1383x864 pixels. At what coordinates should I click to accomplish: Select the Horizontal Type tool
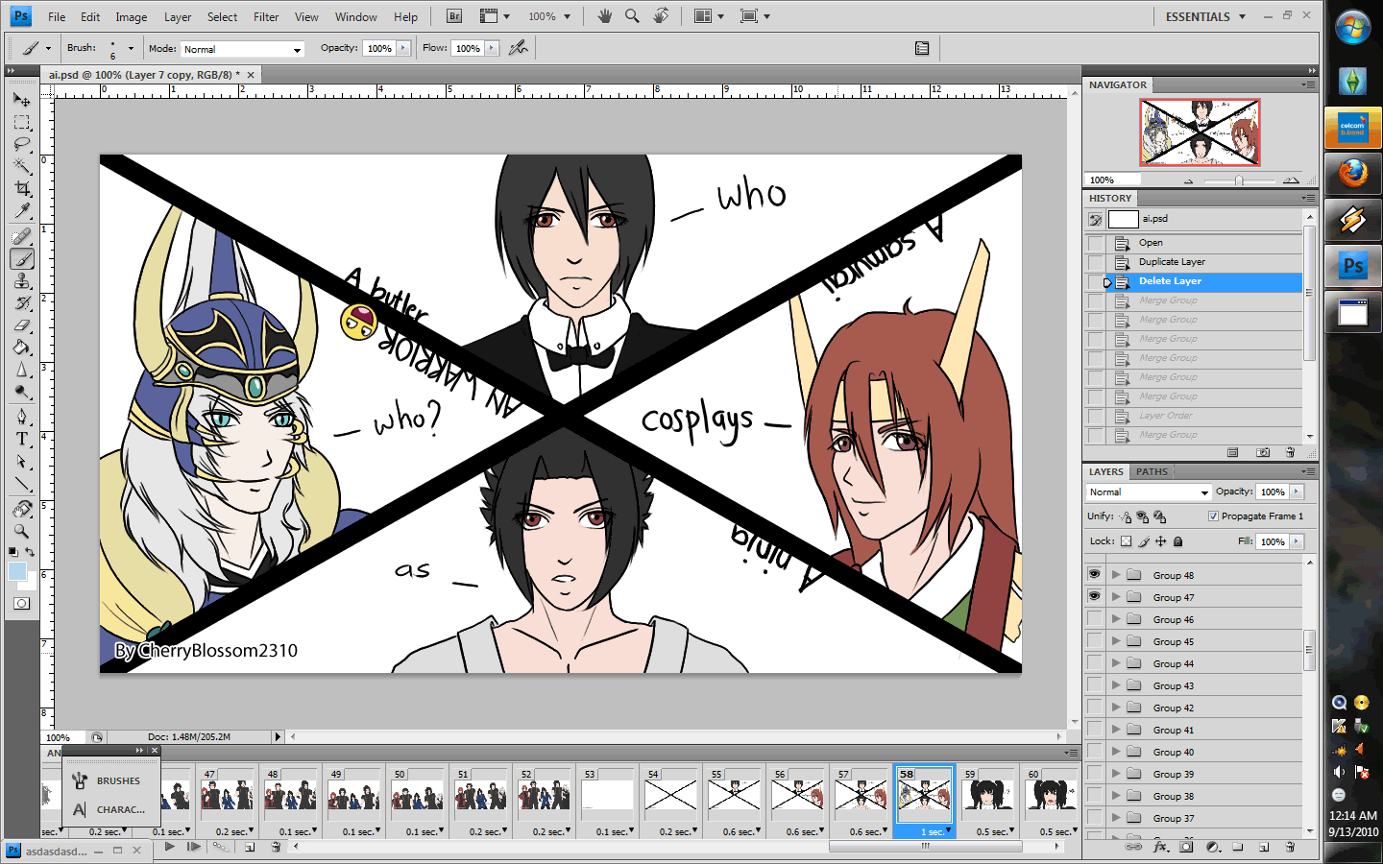[21, 439]
